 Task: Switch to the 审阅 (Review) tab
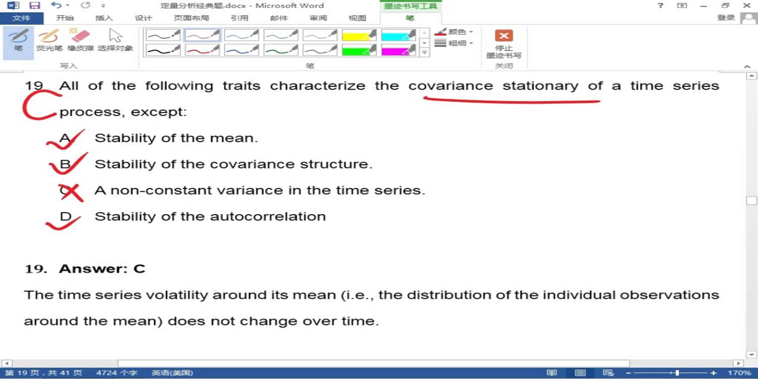point(318,18)
